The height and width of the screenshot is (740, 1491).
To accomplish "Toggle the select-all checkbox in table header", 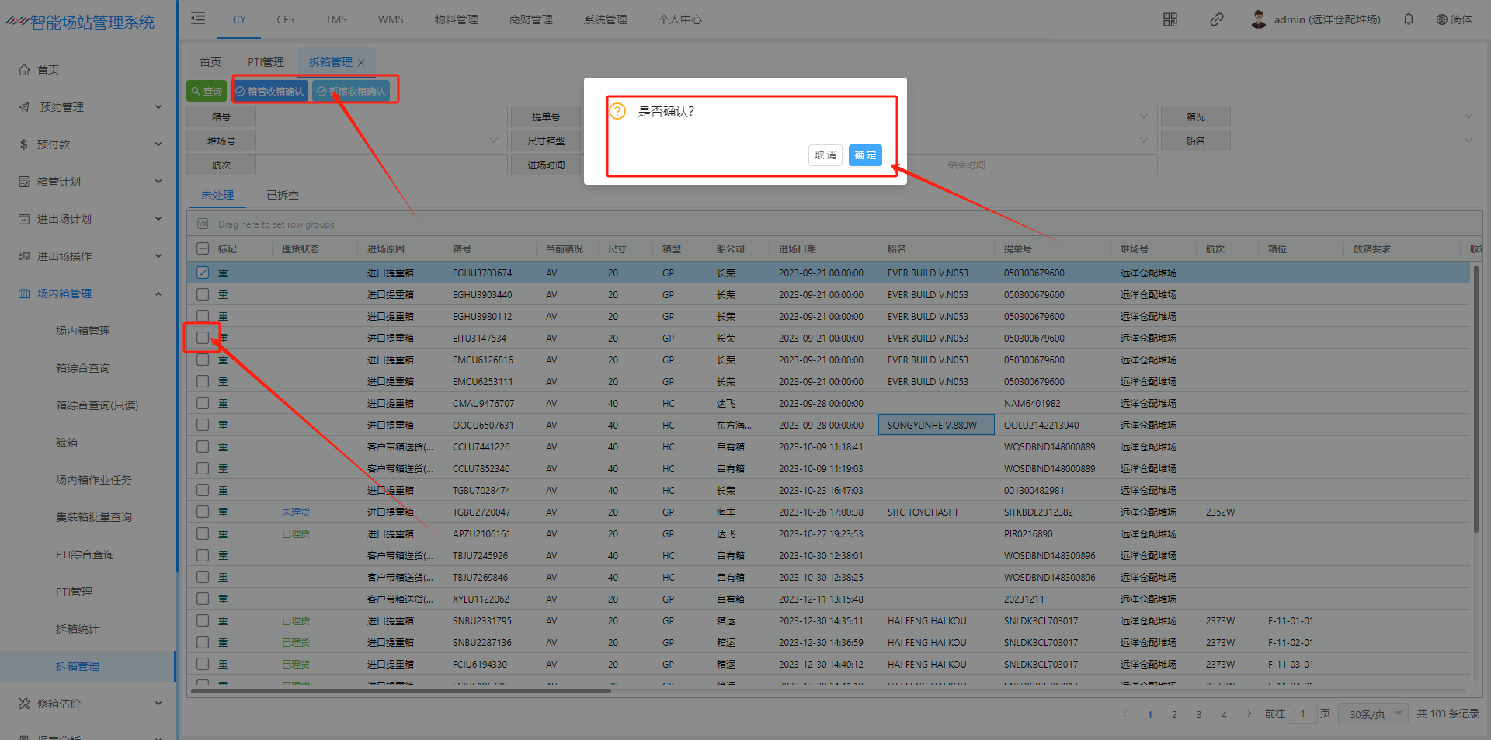I will (203, 248).
